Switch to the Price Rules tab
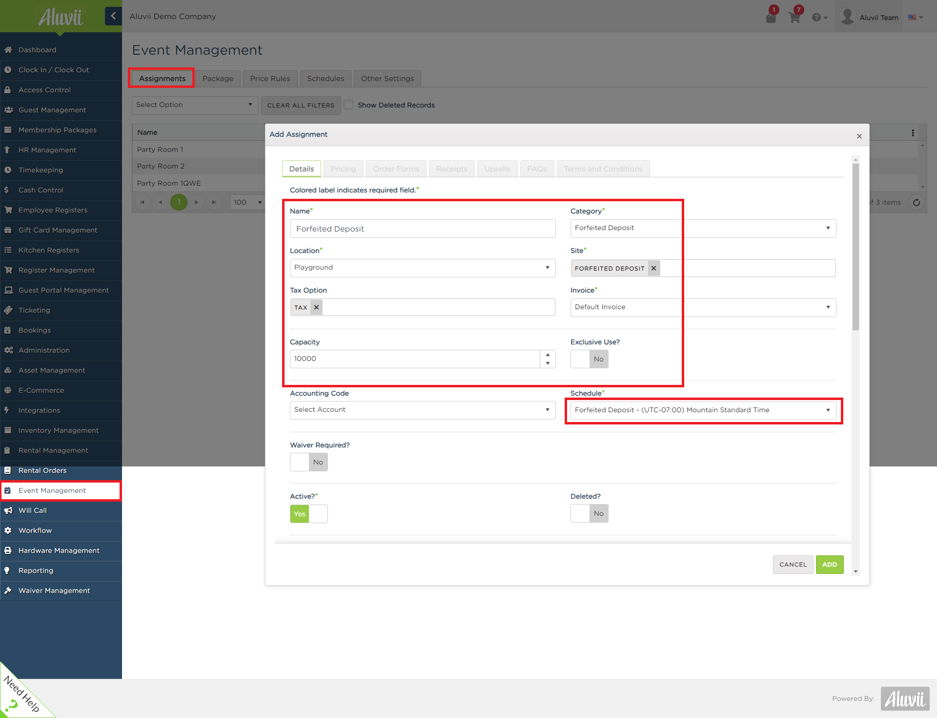This screenshot has height=718, width=937. (270, 79)
